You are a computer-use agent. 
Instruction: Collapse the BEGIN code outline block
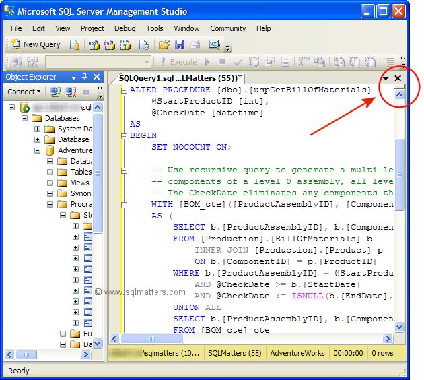coord(124,136)
